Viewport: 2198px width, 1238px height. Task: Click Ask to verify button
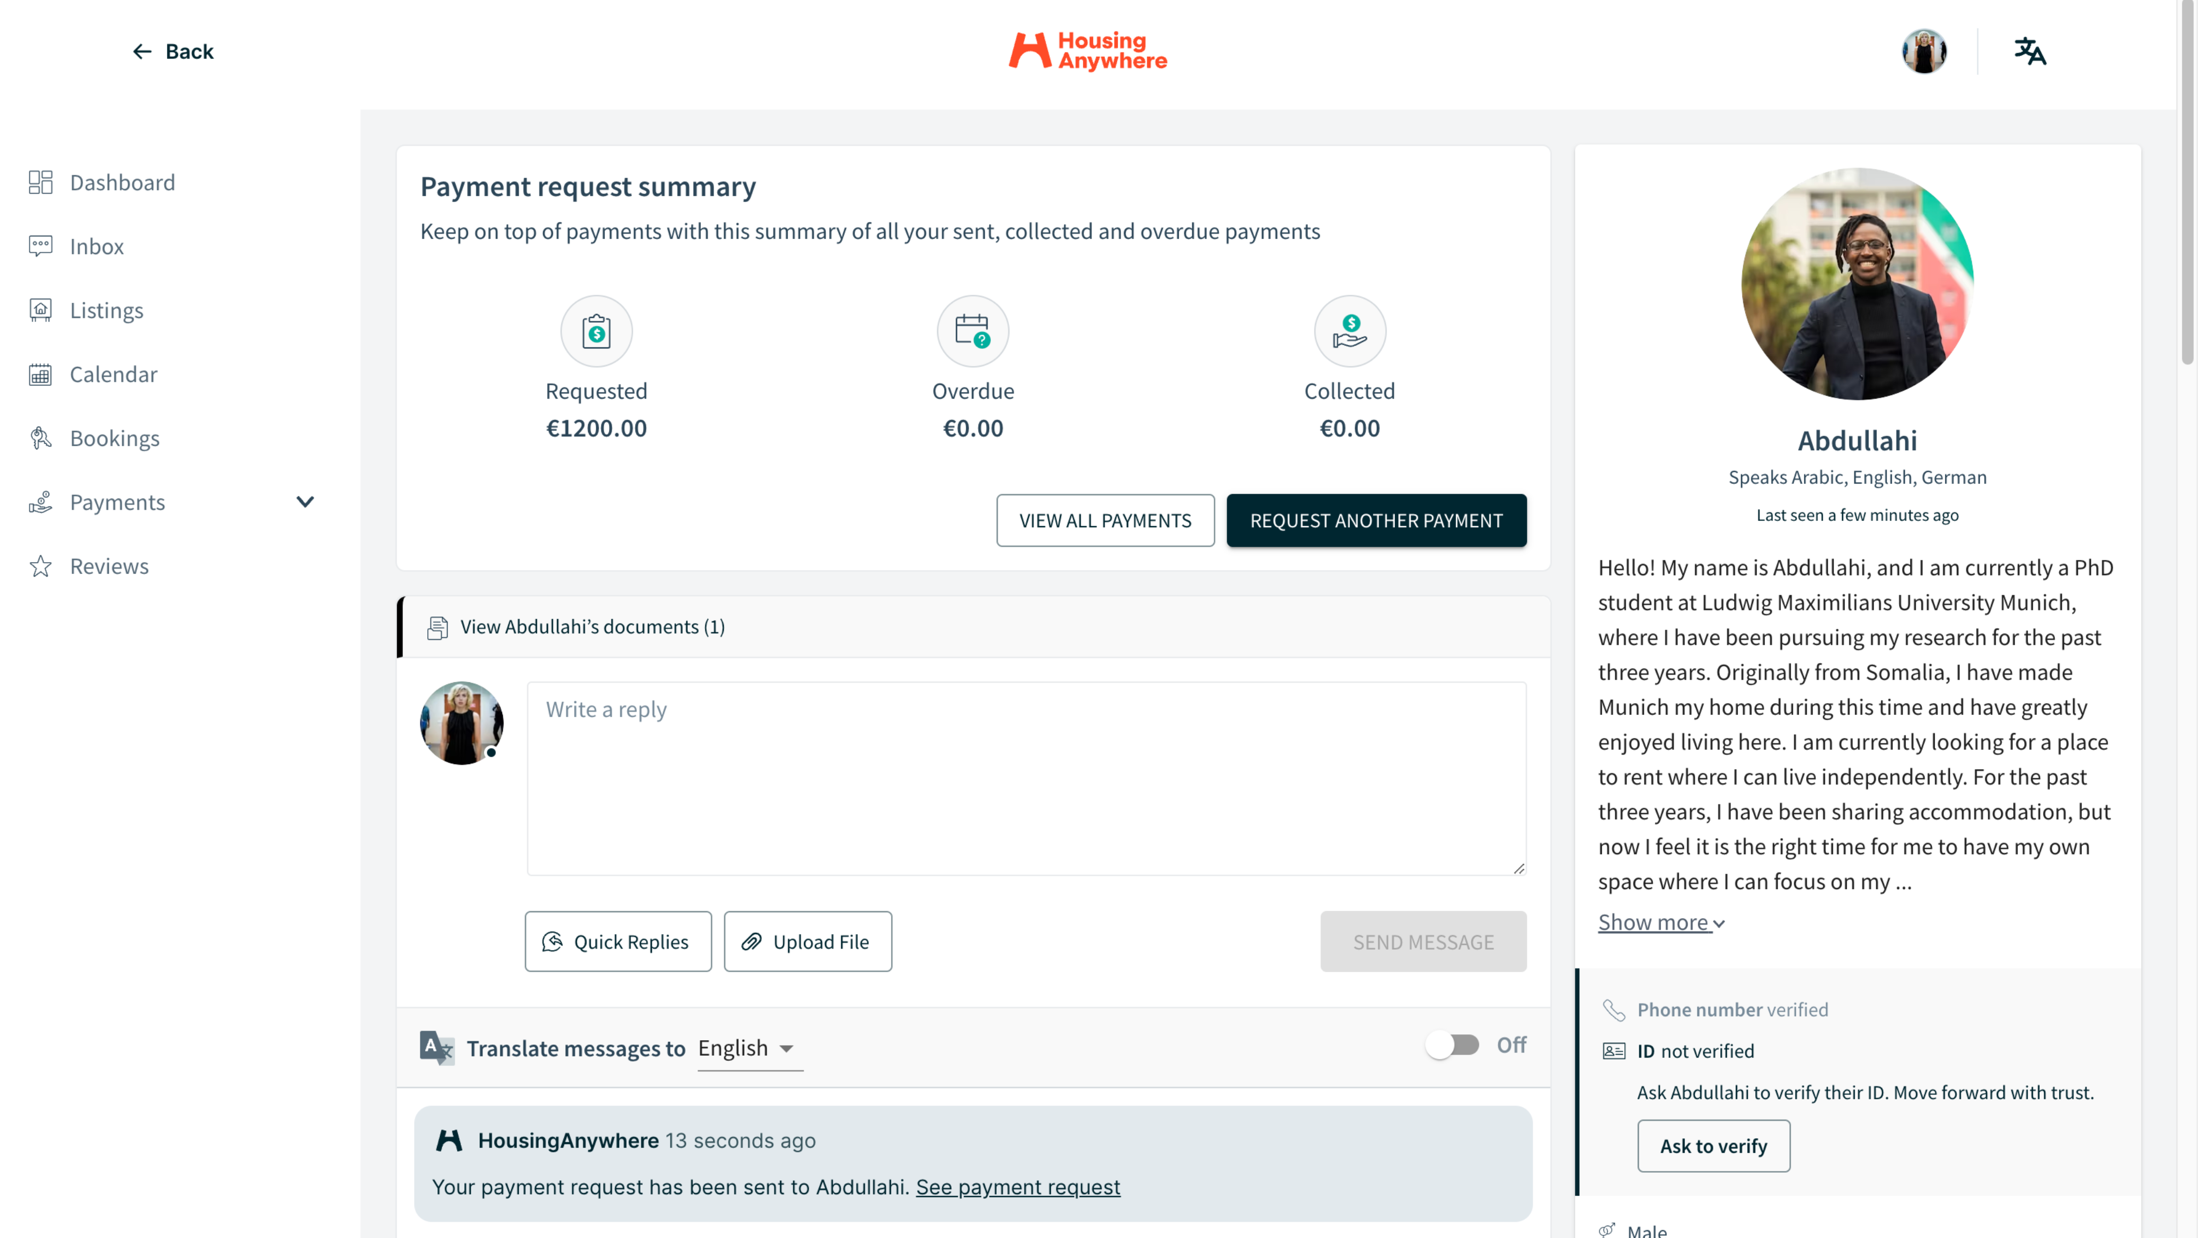coord(1713,1146)
